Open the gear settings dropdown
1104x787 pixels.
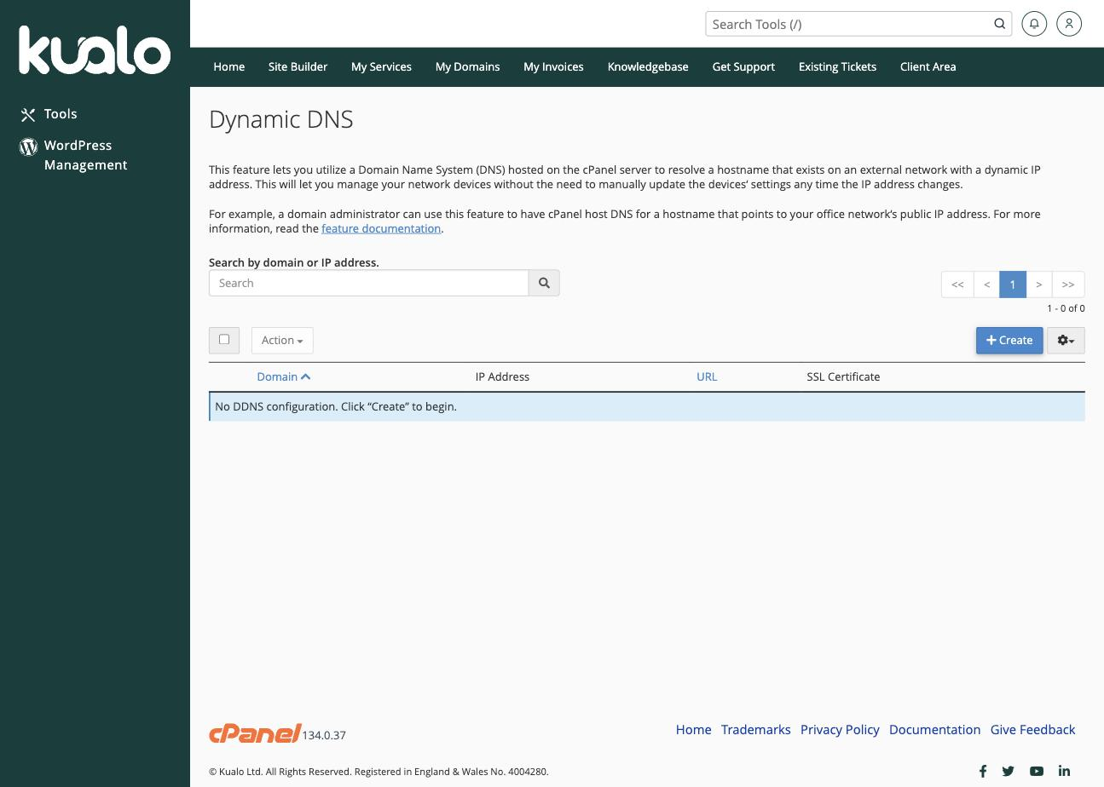(x=1066, y=340)
